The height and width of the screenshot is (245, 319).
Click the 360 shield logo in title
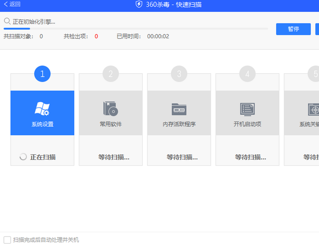tap(139, 5)
